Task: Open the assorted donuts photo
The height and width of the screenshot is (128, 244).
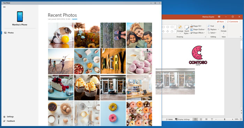Action: (139, 113)
